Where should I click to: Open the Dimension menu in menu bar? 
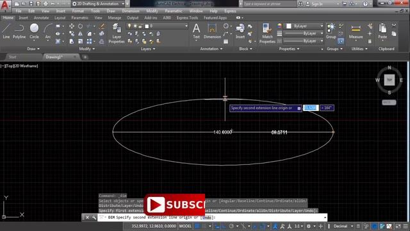coord(131,11)
